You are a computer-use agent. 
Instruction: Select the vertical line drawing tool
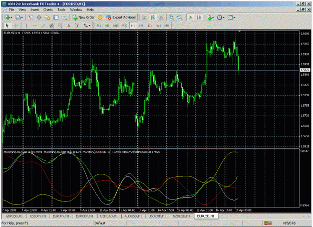pyautogui.click(x=26, y=26)
